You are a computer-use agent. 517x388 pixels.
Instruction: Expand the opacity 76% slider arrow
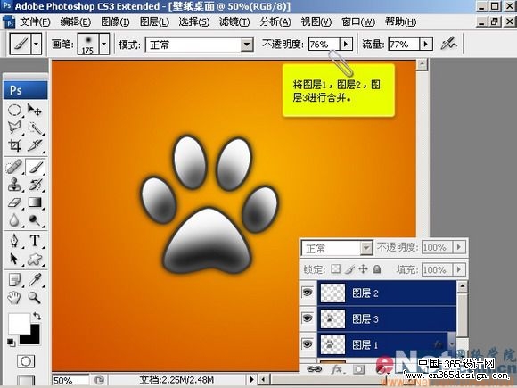tap(346, 44)
